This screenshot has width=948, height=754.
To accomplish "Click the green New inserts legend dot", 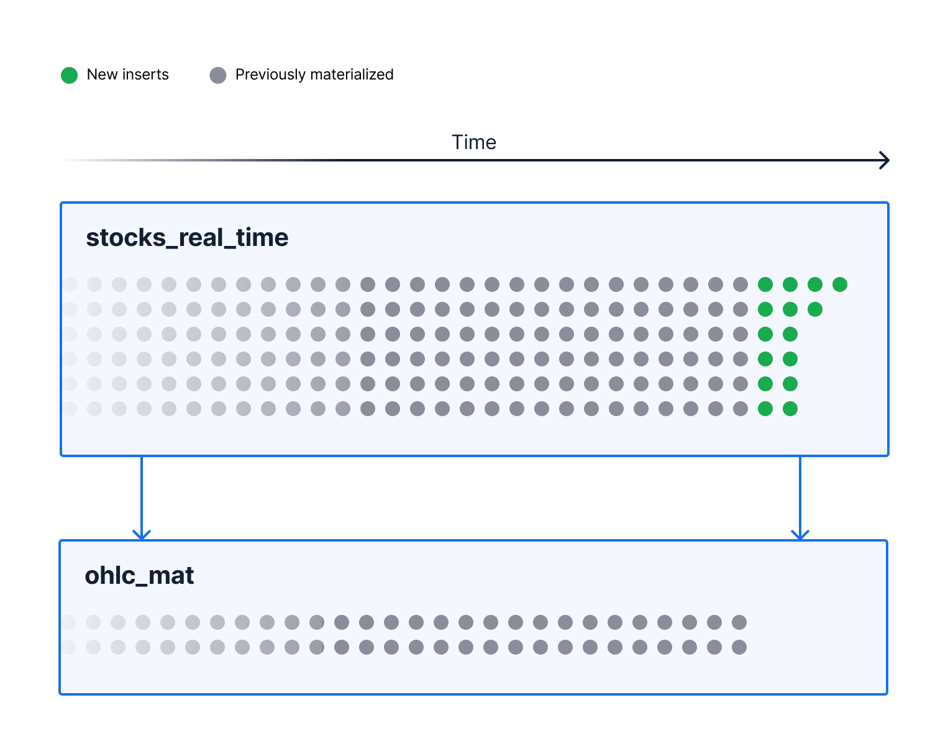I will pos(69,75).
